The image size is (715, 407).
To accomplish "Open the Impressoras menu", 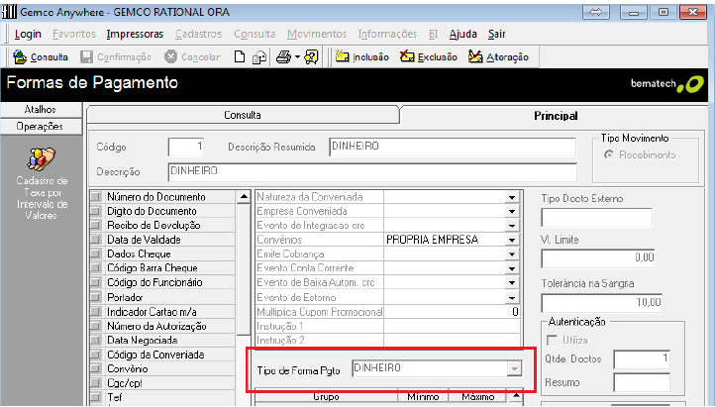I will click(135, 35).
